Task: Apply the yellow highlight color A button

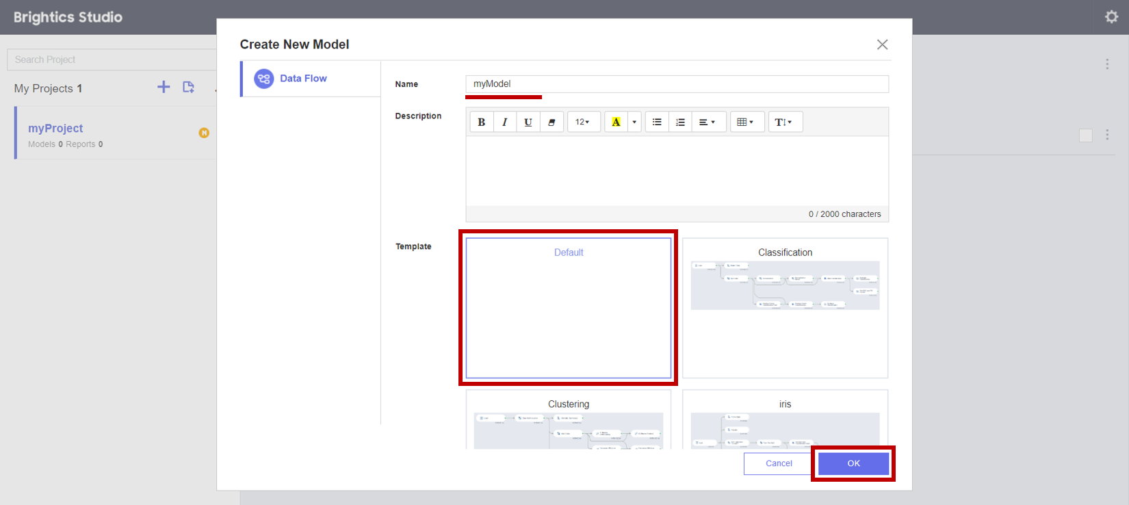Action: (x=616, y=122)
